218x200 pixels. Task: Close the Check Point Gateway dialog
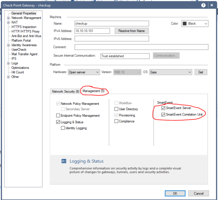point(212,5)
